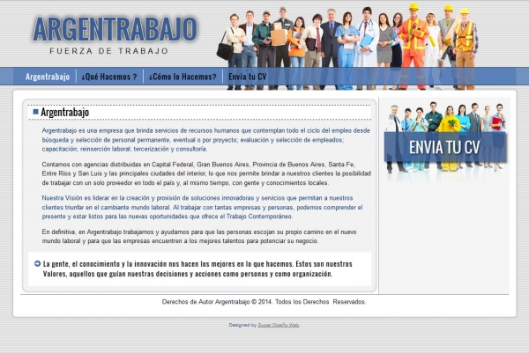
Task: Click the blue square icon beside Argentrabajo heading
Action: tap(35, 113)
